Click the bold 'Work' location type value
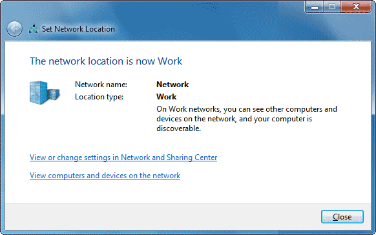The image size is (376, 235). 167,97
